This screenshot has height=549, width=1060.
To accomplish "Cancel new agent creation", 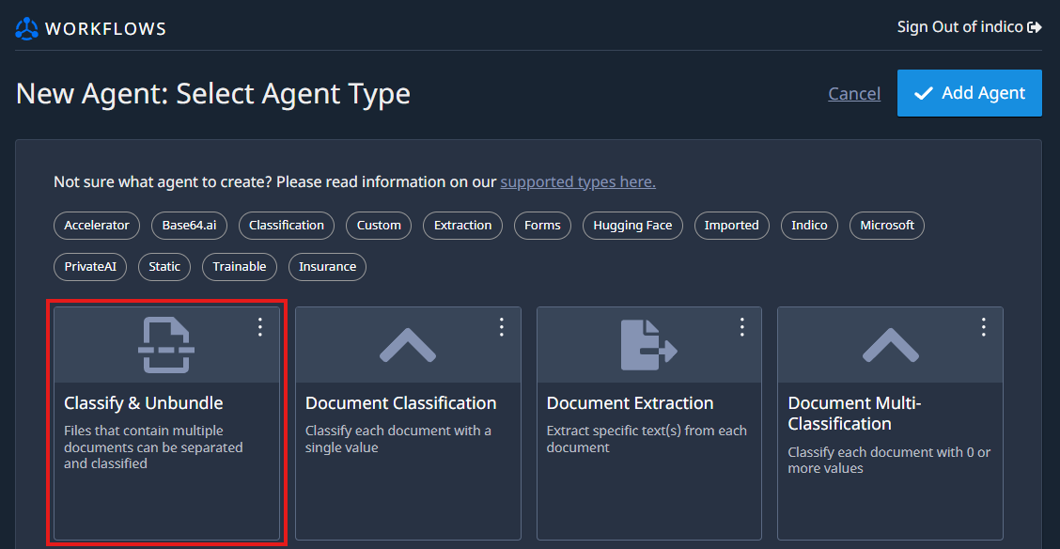I will [x=854, y=94].
